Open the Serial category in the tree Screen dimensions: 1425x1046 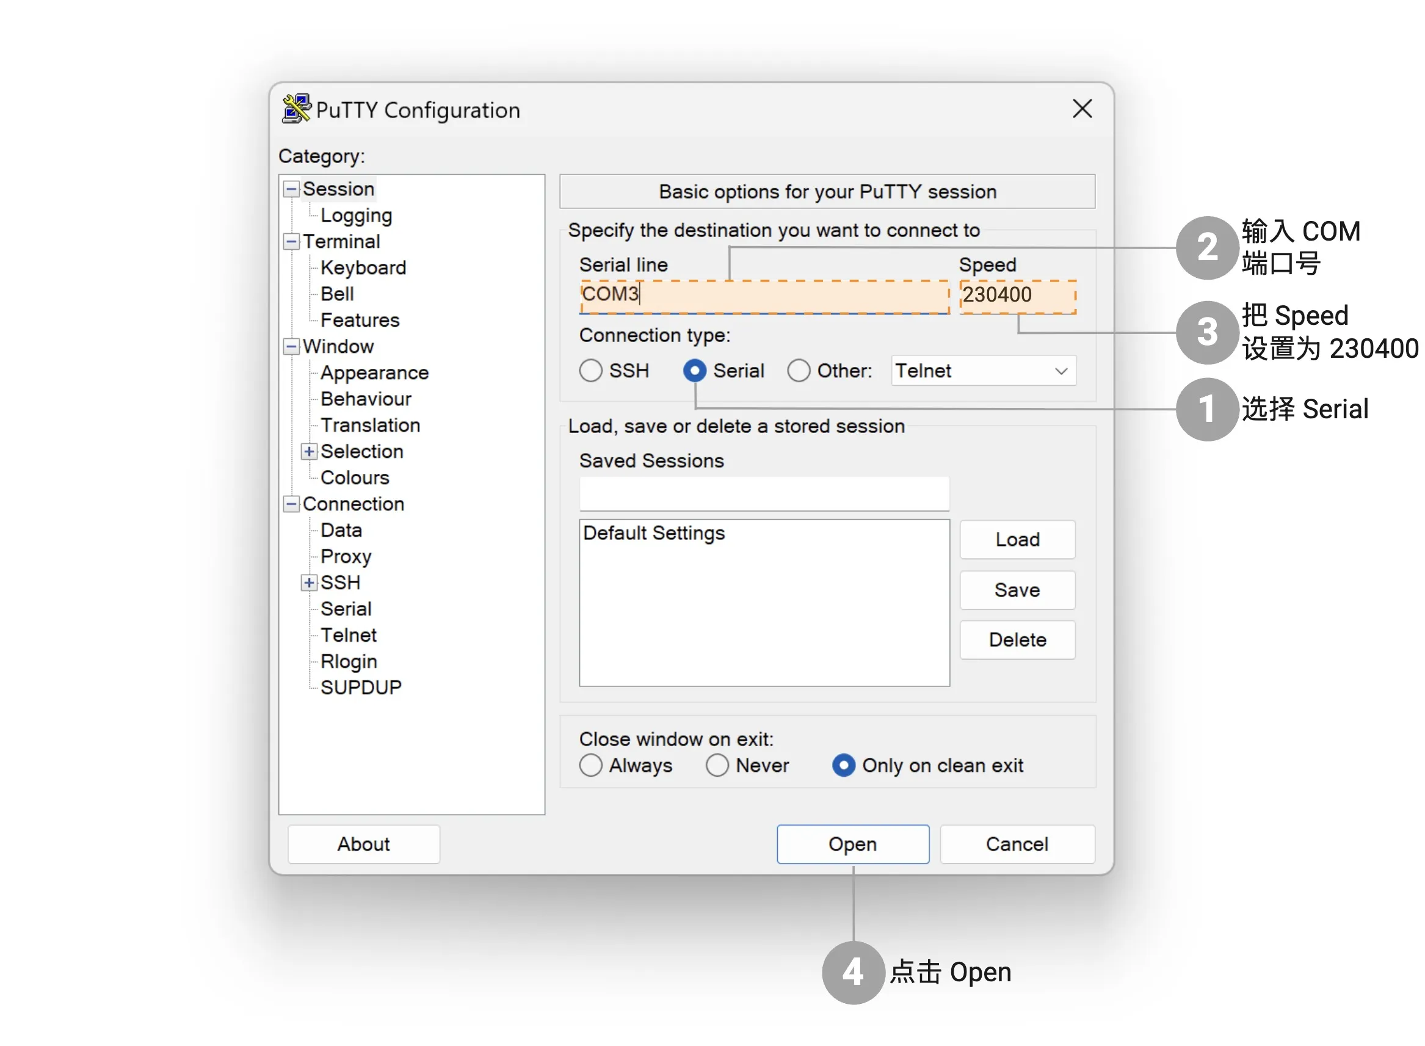[x=346, y=609]
